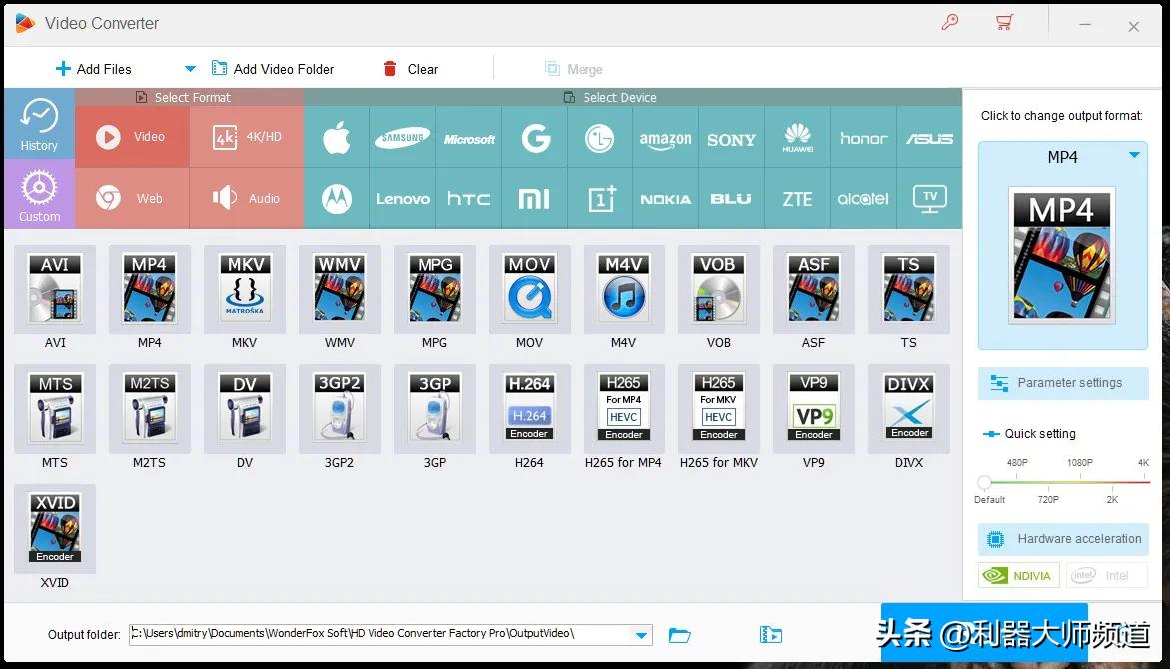
Task: Click Hardware acceleration button
Action: pos(1063,539)
